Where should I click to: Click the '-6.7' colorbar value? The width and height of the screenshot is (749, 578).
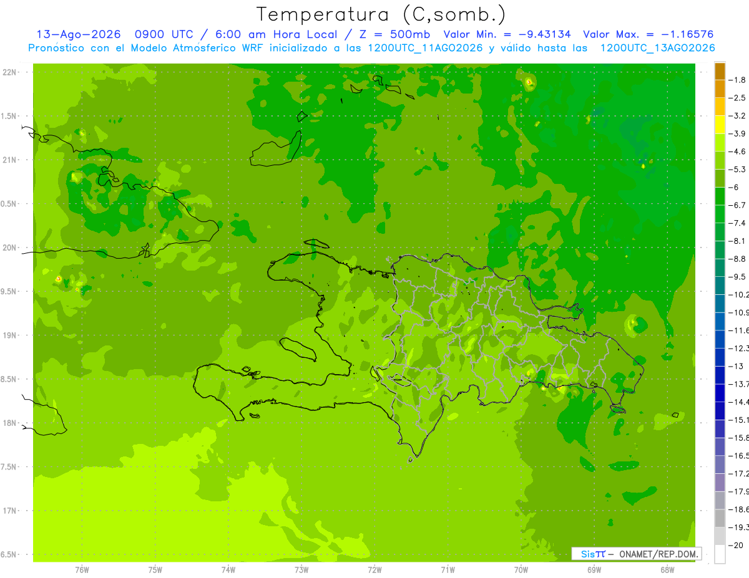pos(738,205)
